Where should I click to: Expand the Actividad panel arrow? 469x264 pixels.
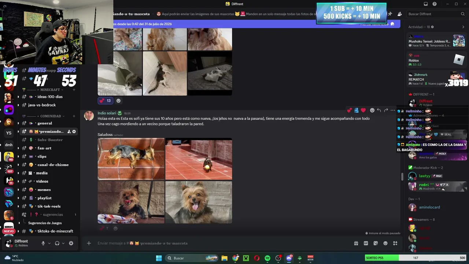coord(463,27)
